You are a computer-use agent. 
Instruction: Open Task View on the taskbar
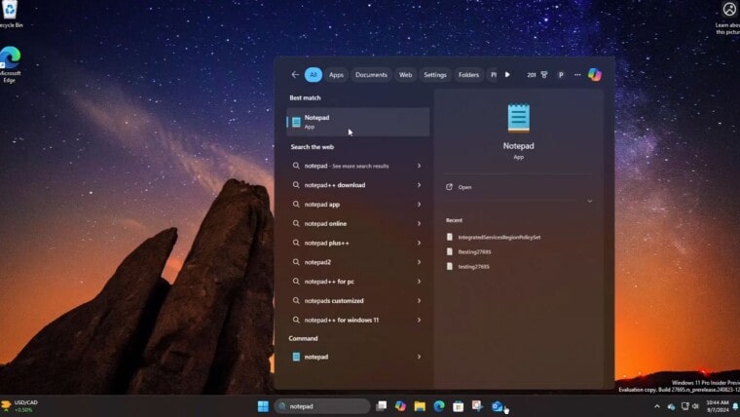coord(382,406)
